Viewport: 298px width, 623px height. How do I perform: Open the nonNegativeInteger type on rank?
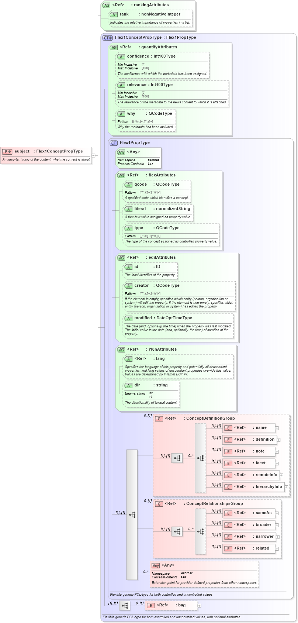161,14
